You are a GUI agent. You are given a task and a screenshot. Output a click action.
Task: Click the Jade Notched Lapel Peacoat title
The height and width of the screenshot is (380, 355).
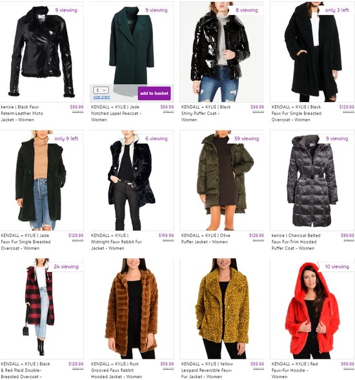click(116, 114)
